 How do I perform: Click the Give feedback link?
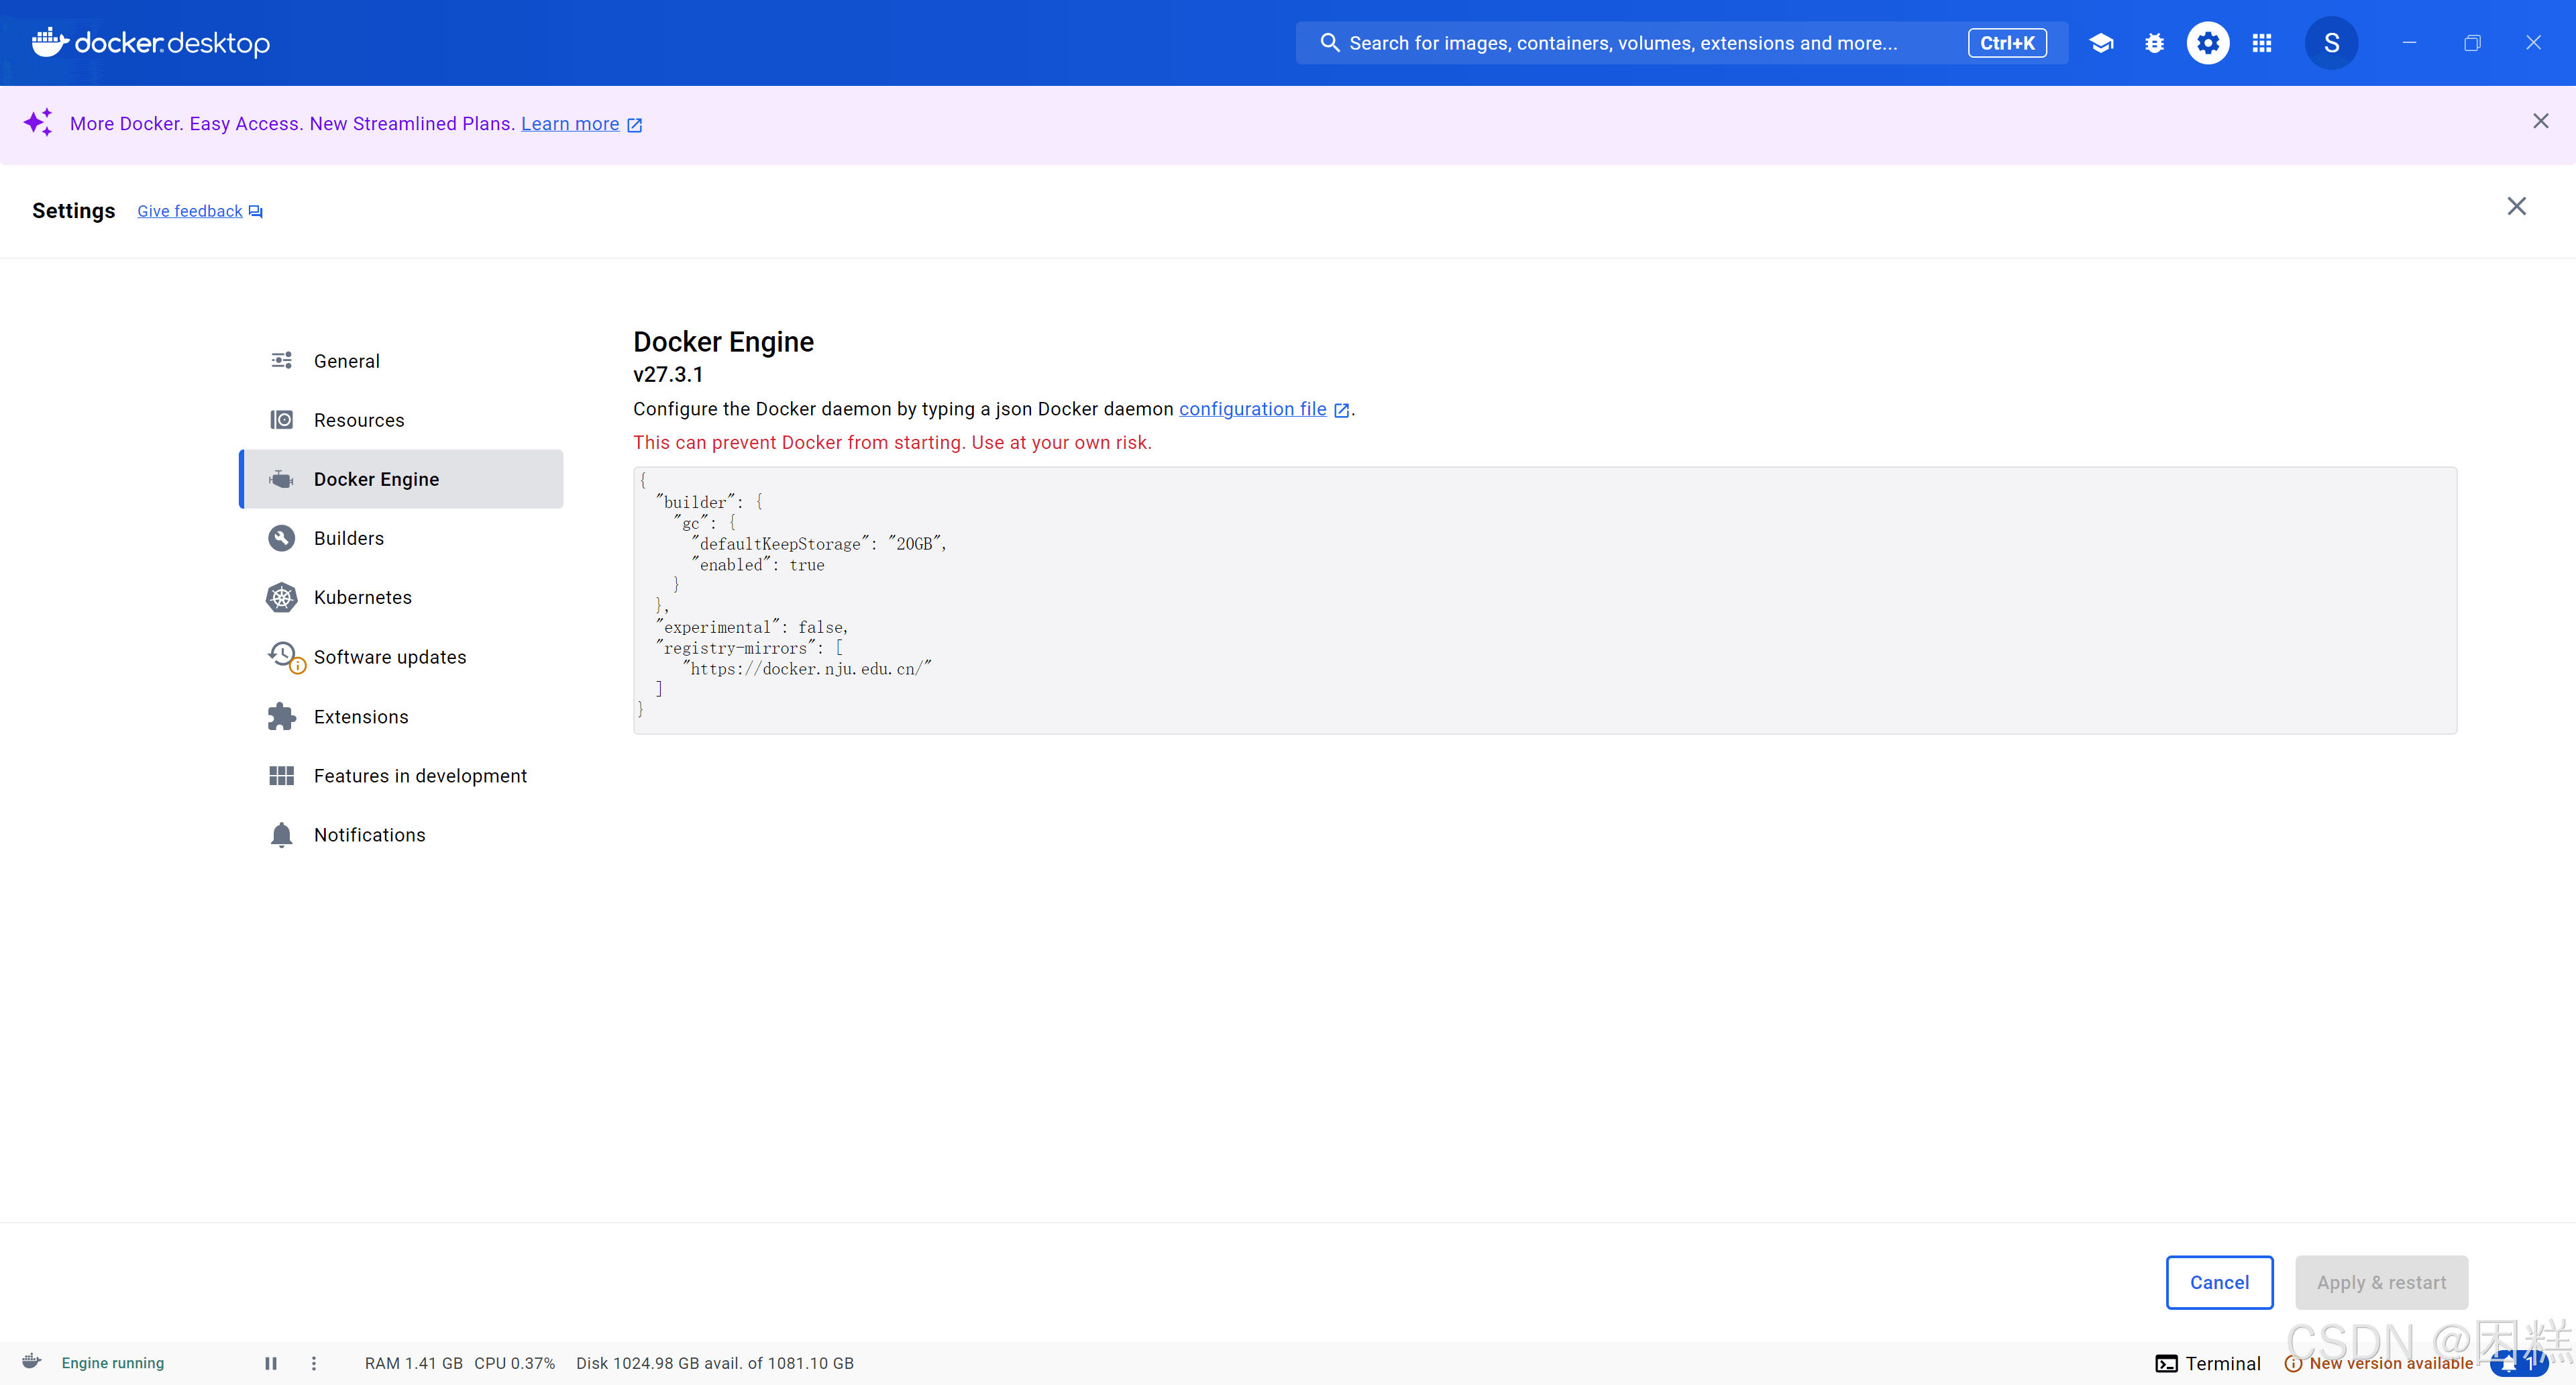pyautogui.click(x=190, y=211)
